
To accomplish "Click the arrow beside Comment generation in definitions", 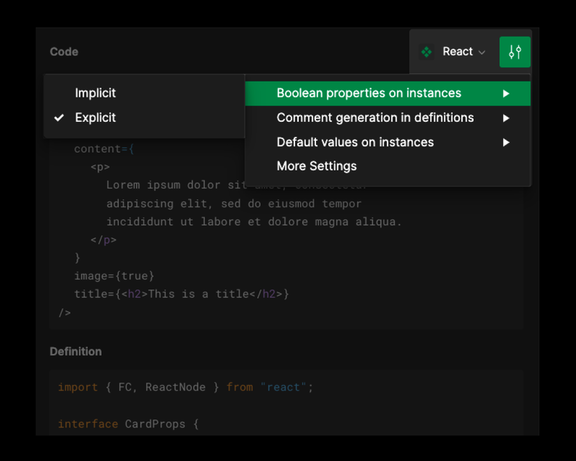I will pos(507,118).
